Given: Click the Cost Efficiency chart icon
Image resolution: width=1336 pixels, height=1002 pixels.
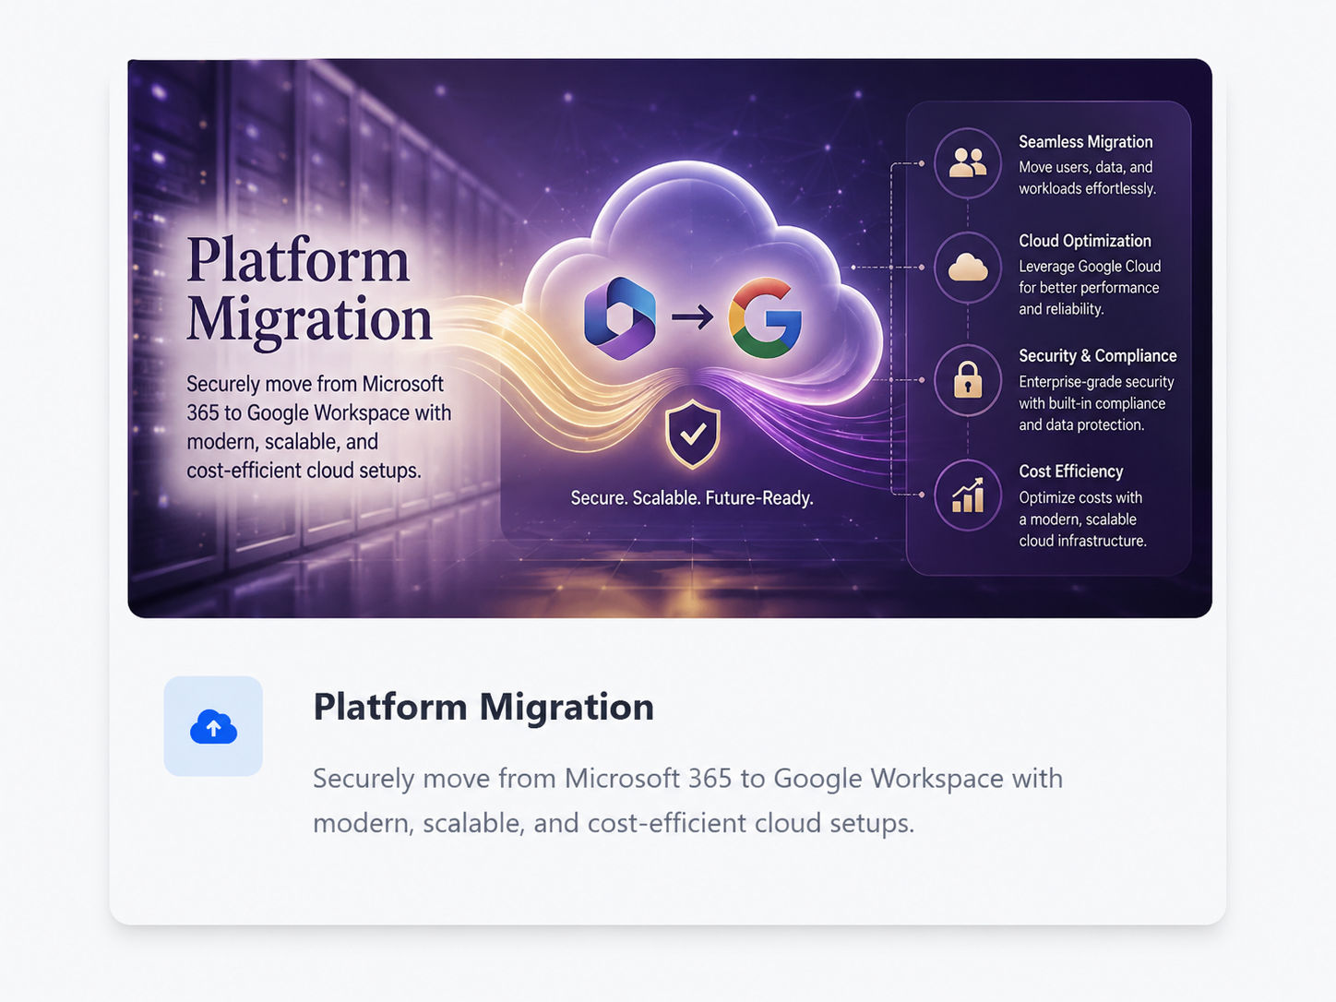Looking at the screenshot, I should click(968, 495).
